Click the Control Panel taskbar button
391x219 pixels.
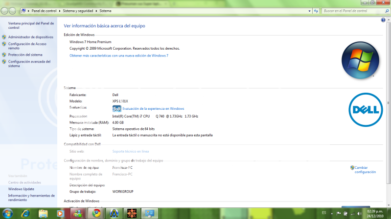click(150, 214)
